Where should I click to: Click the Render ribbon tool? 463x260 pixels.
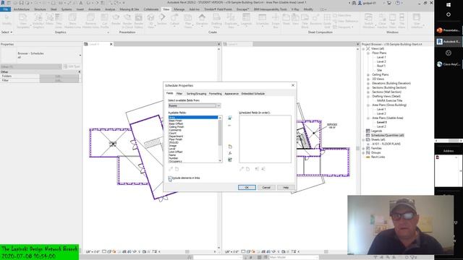coord(116,19)
